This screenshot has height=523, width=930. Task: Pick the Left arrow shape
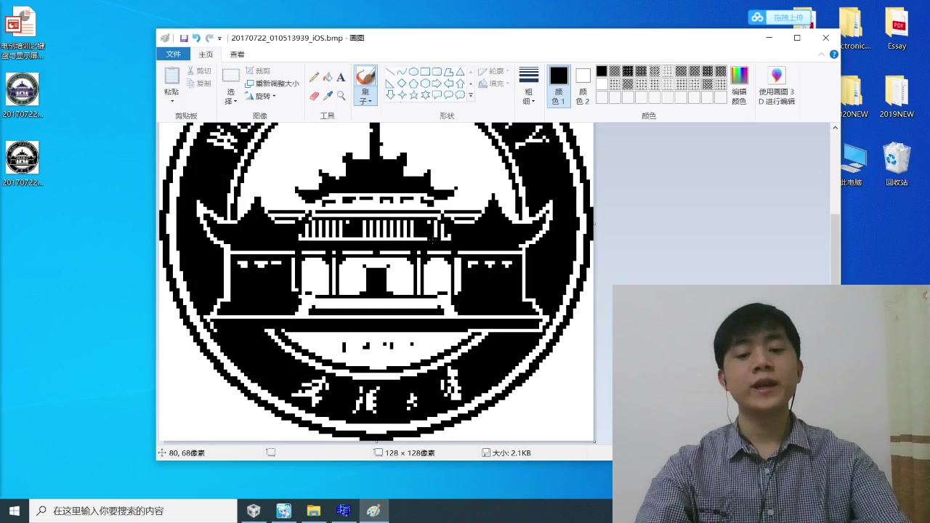coord(448,84)
